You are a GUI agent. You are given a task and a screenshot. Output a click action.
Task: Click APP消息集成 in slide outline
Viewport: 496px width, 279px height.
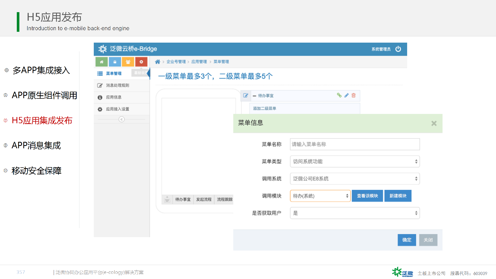coord(36,145)
